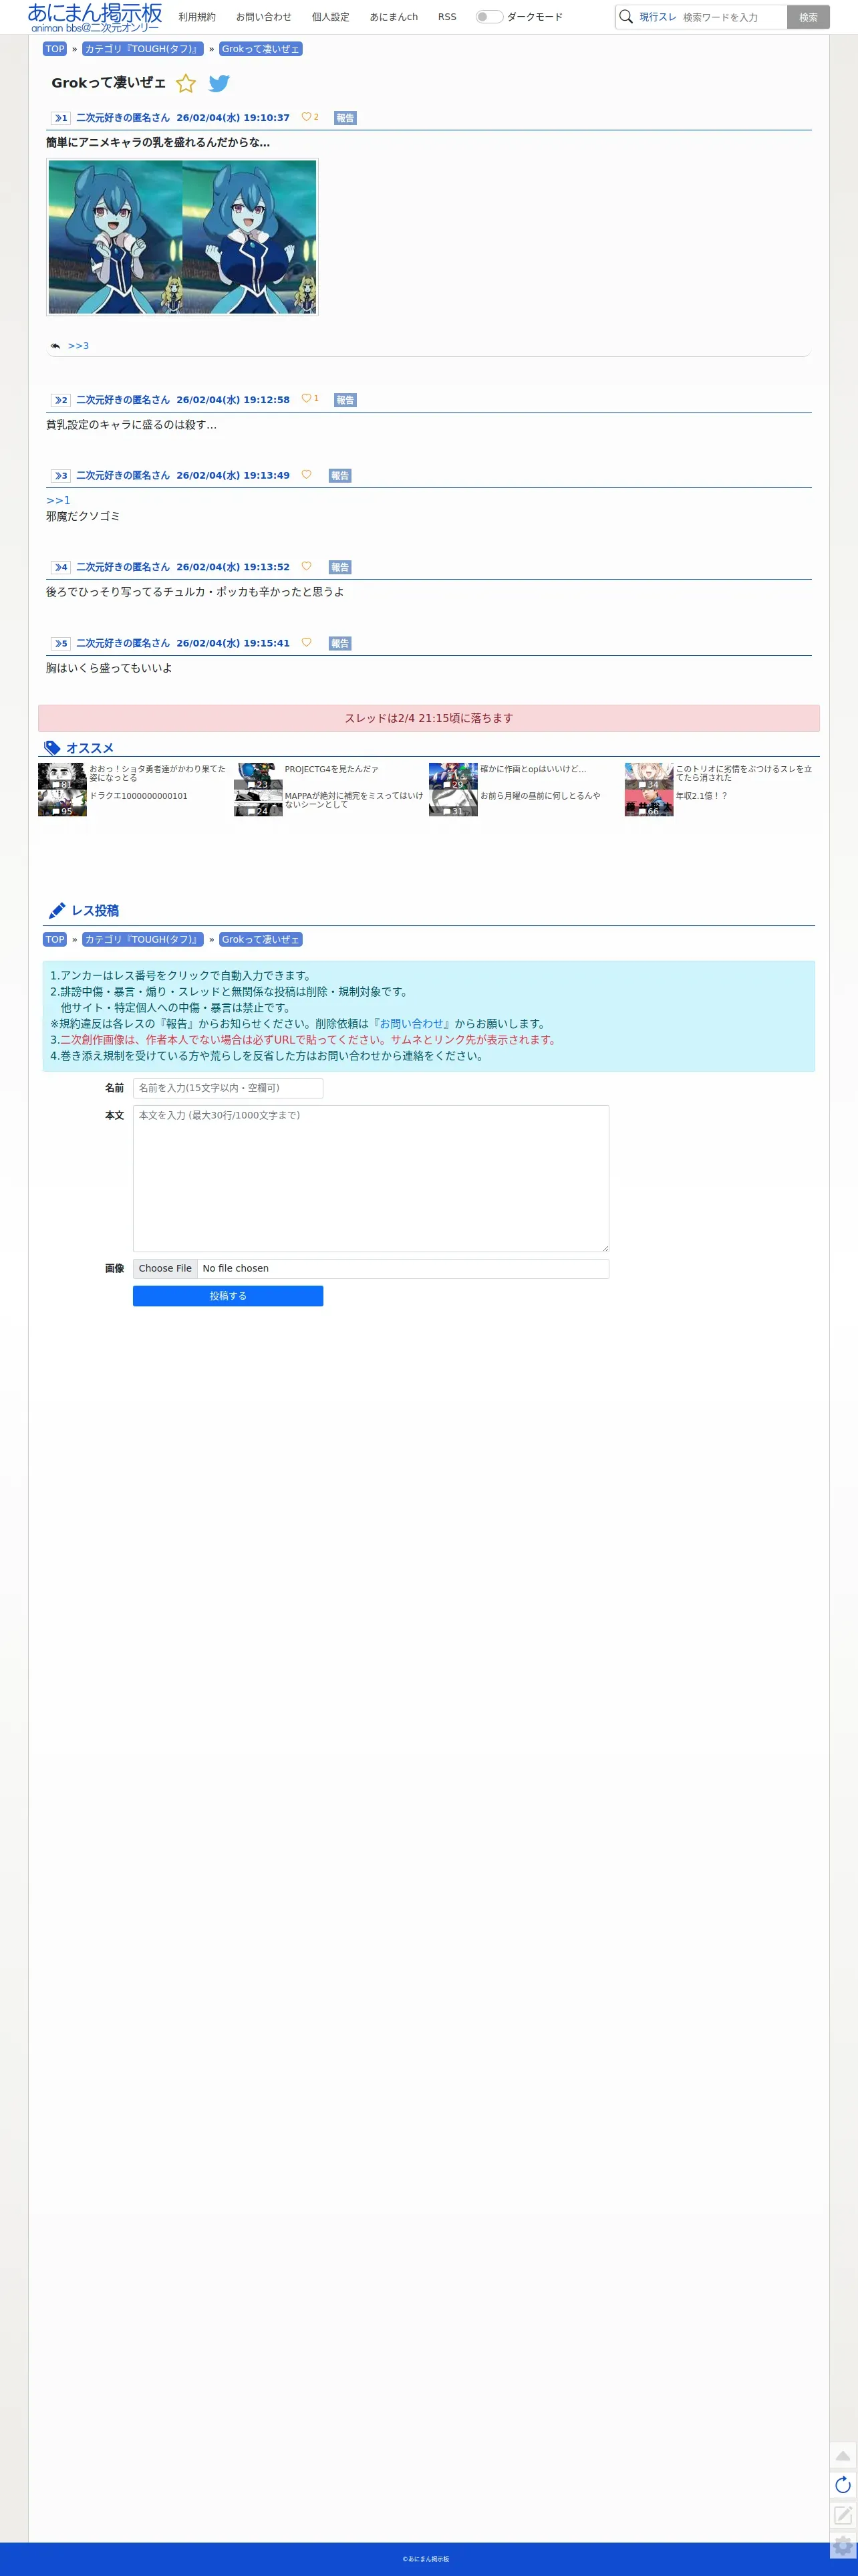This screenshot has width=858, height=2576.
Task: Click the >>1 anchor number badge
Action: 61,118
